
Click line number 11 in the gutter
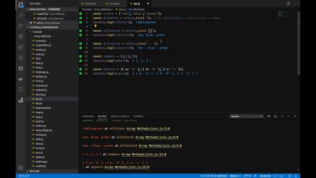[x=86, y=56]
